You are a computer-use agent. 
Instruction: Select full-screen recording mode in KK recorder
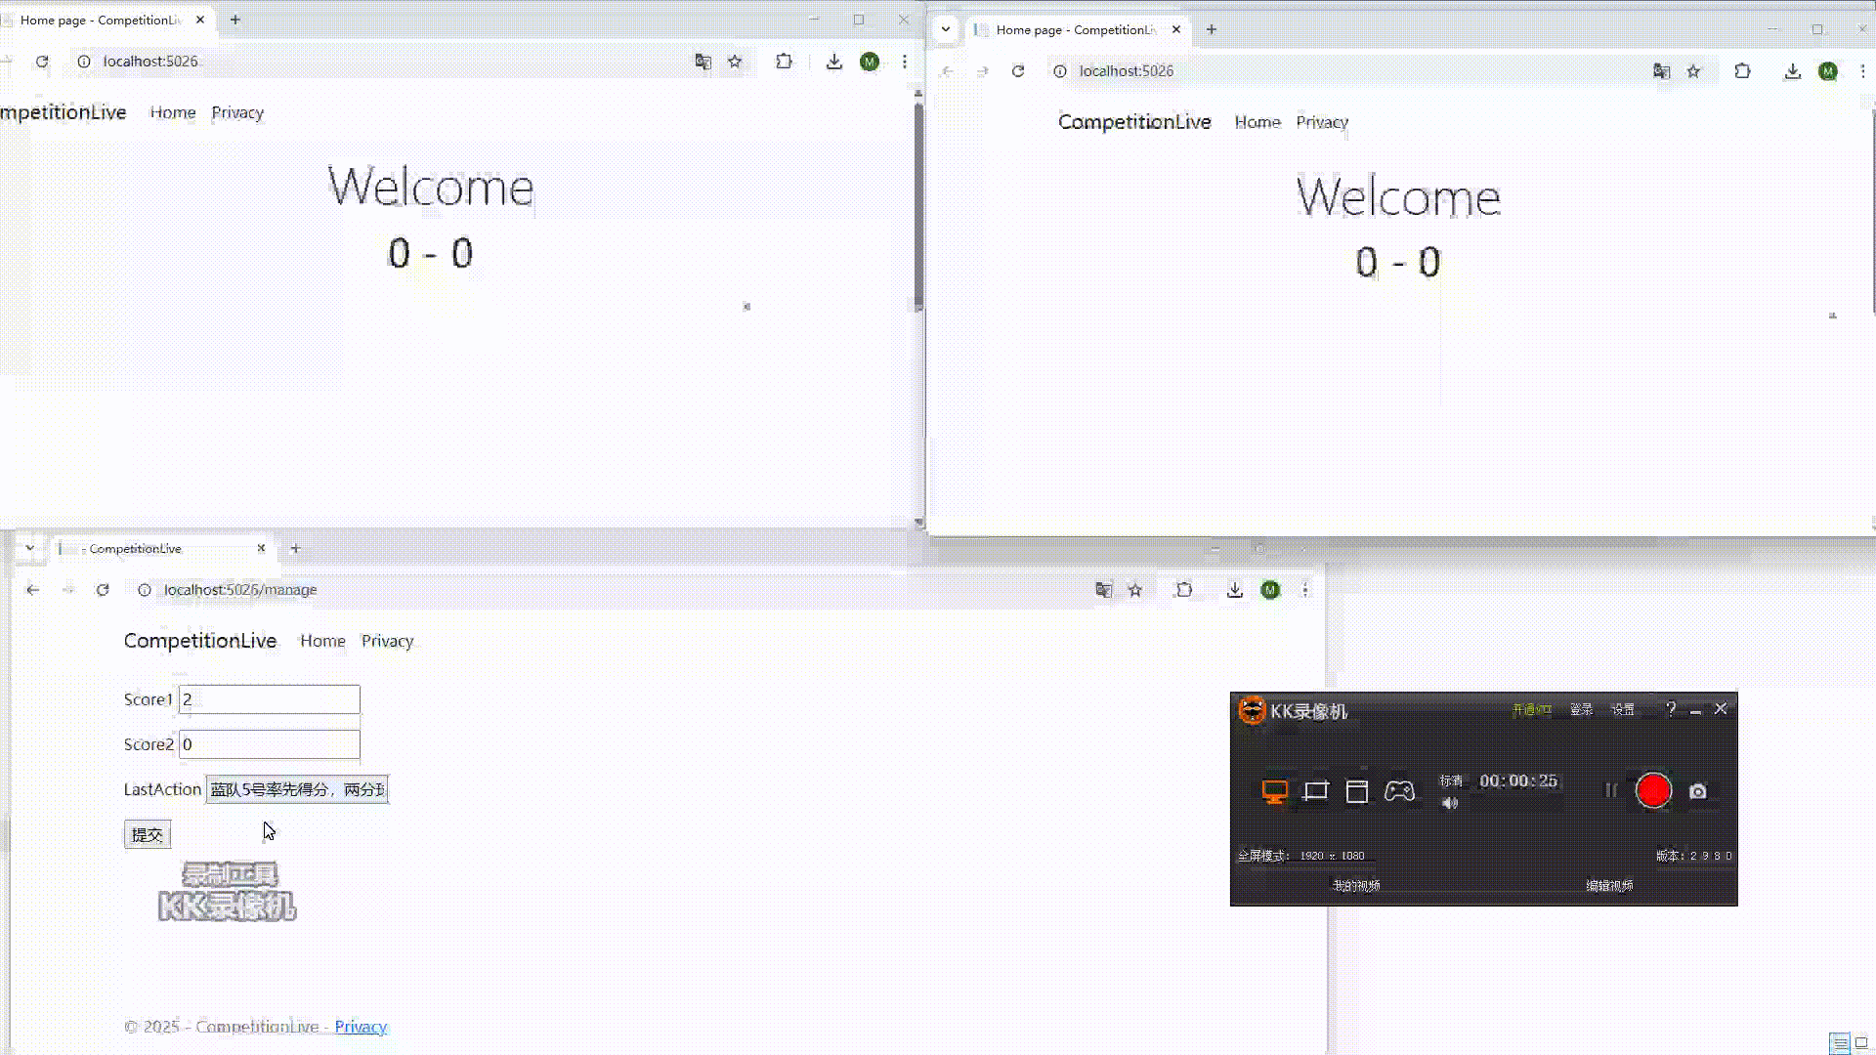[x=1274, y=791]
